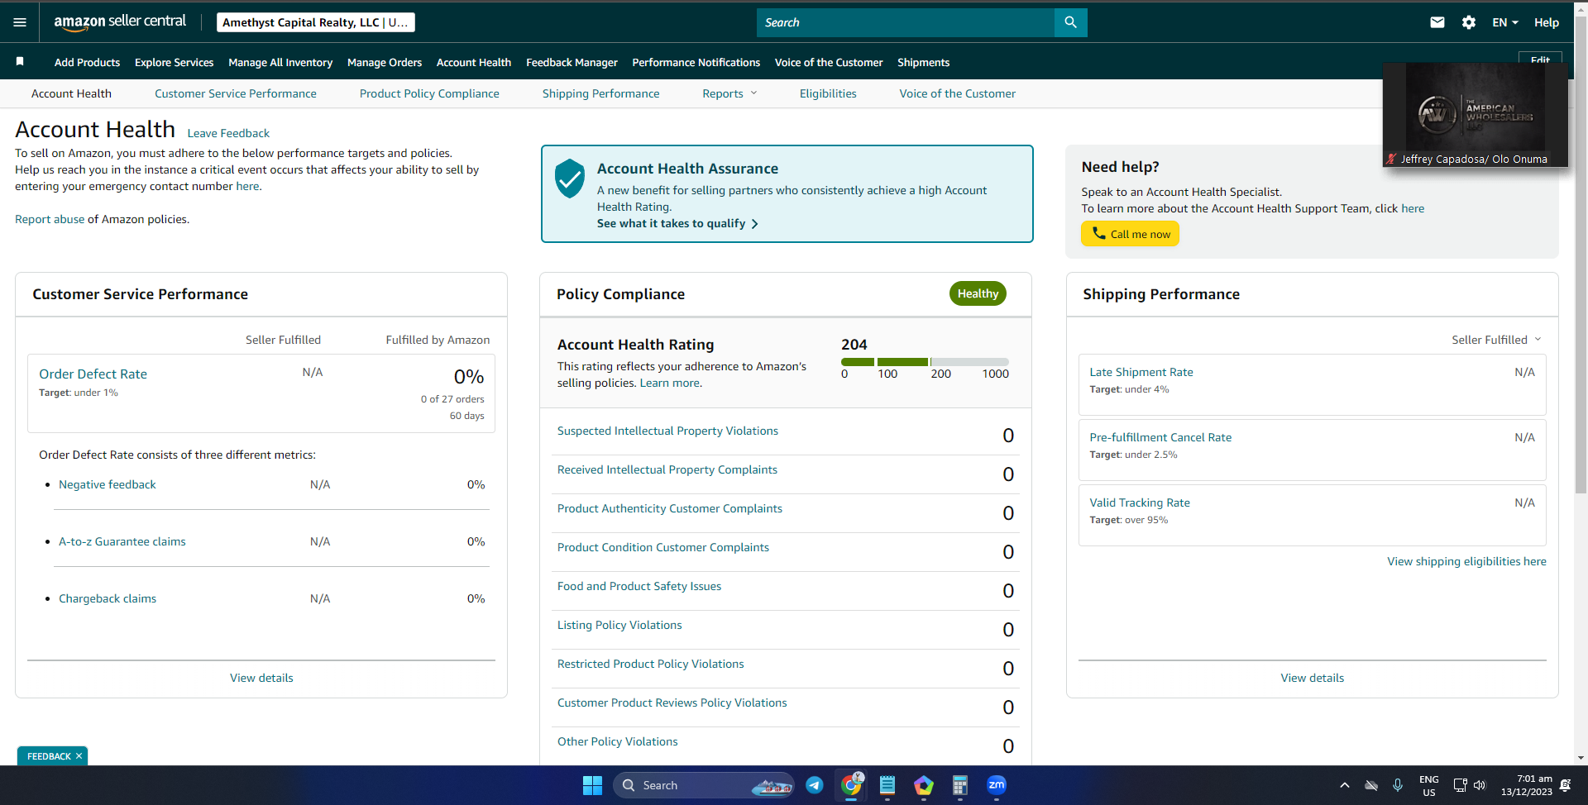Open the calculator taskbar icon
Viewport: 1588px width, 805px height.
[960, 785]
